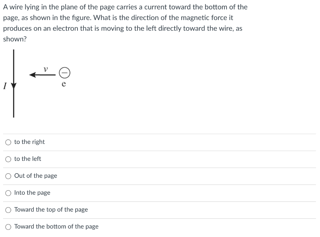320x237 pixels.
Task: Click the 'to the left' answer text
Action: click(x=27, y=159)
